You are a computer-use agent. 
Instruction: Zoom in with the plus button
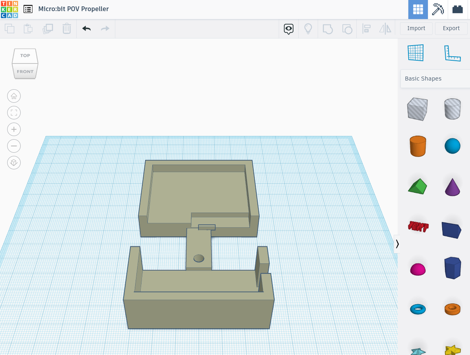click(14, 129)
